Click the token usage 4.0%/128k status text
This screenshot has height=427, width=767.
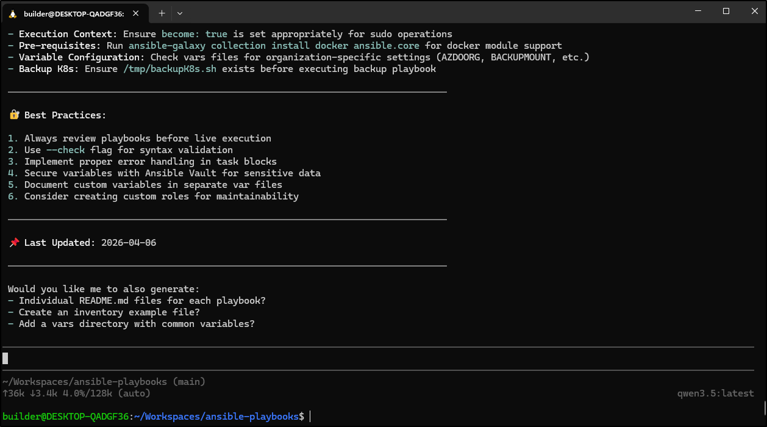(95, 393)
